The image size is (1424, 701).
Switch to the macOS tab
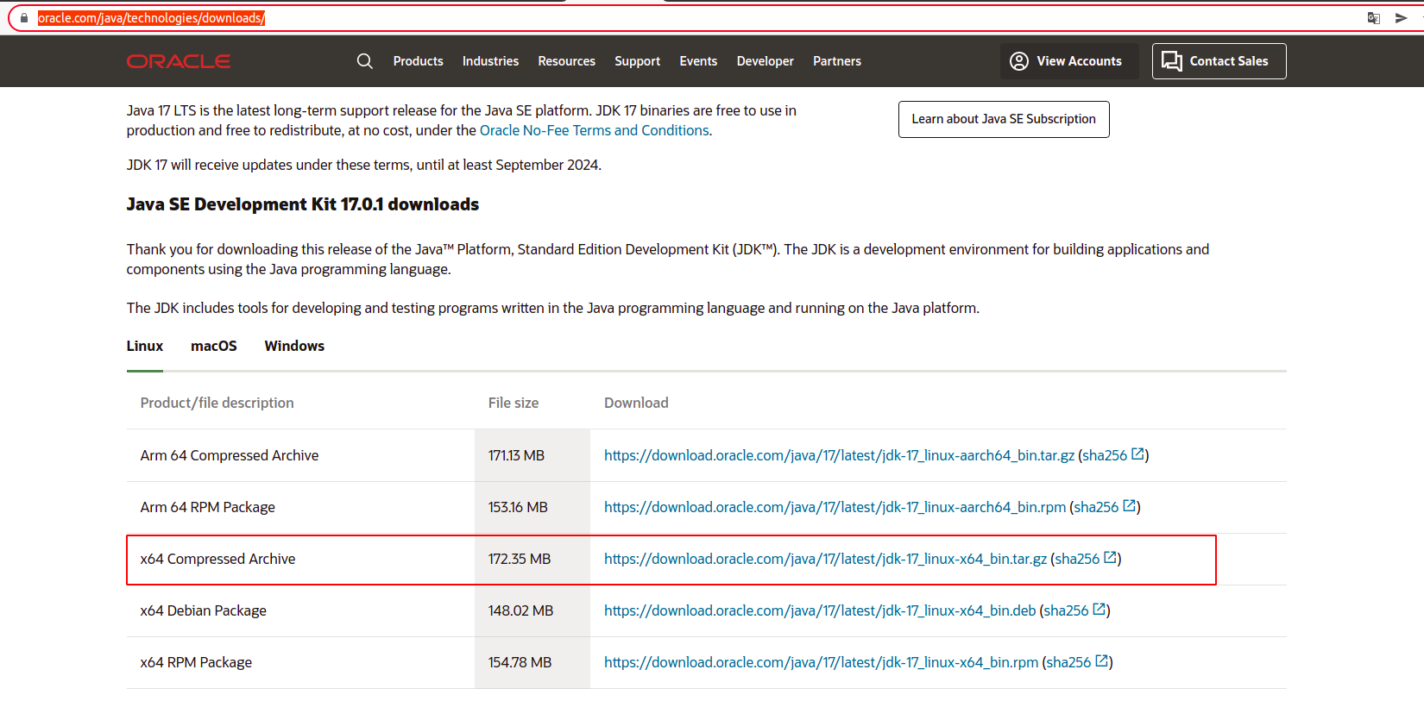click(214, 346)
